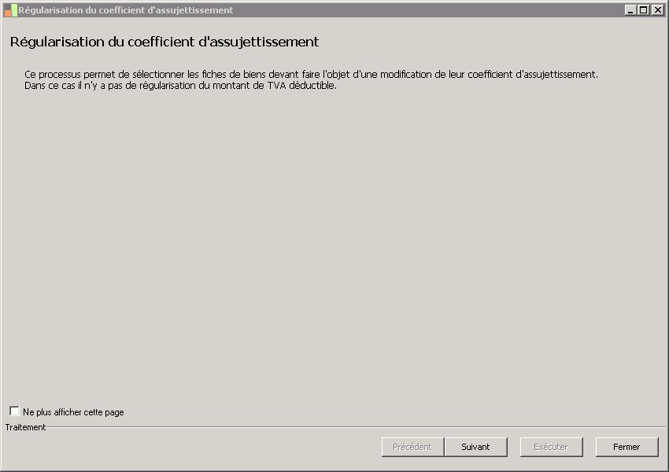Click the disabled Exécuter button

[x=551, y=447]
